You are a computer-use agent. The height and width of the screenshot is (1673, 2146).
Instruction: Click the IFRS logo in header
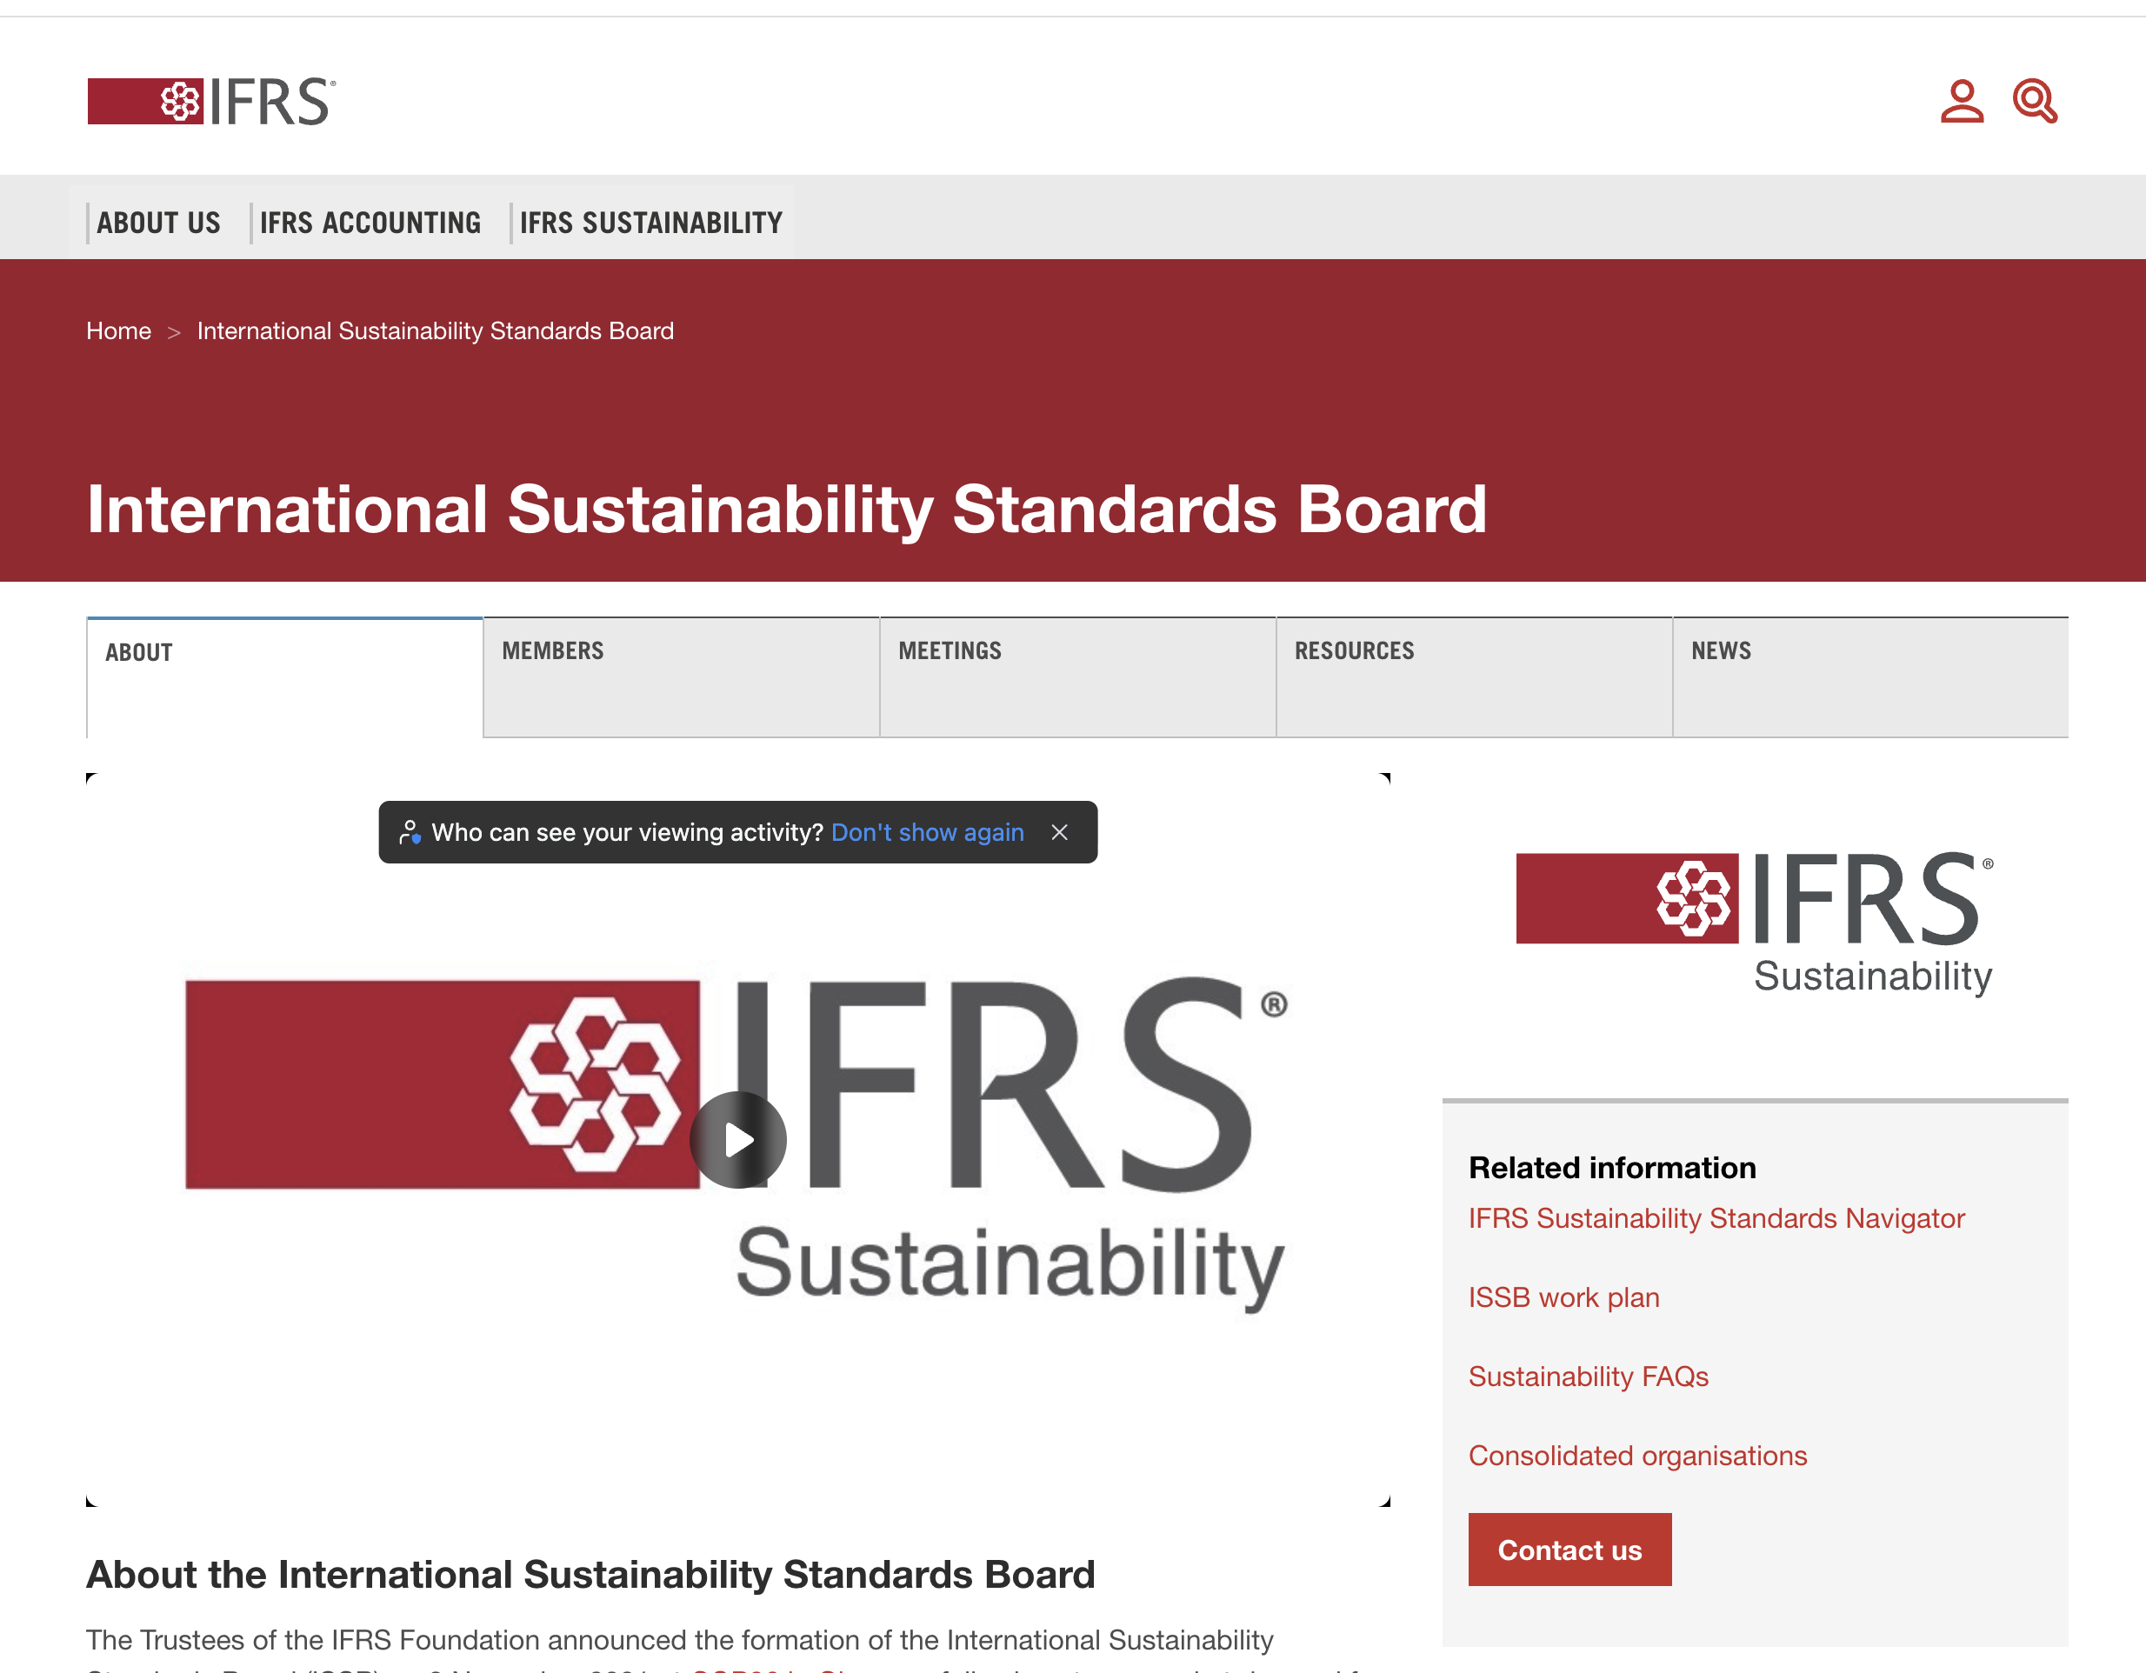pyautogui.click(x=211, y=101)
